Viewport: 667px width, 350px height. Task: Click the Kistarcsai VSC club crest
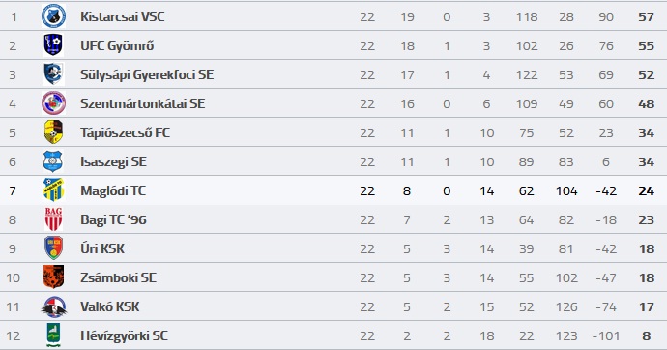[x=53, y=16]
